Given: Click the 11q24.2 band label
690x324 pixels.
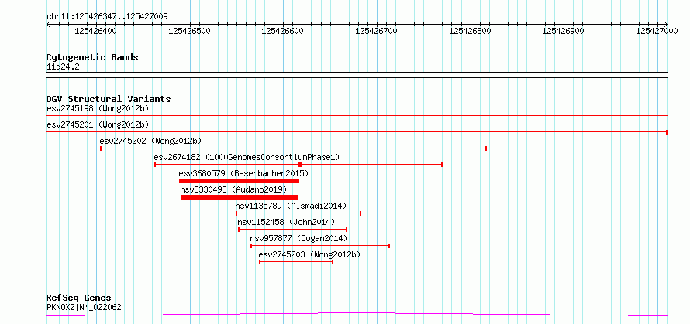Looking at the screenshot, I should (x=63, y=67).
